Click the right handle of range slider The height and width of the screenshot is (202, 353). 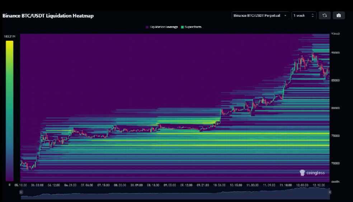(330, 192)
